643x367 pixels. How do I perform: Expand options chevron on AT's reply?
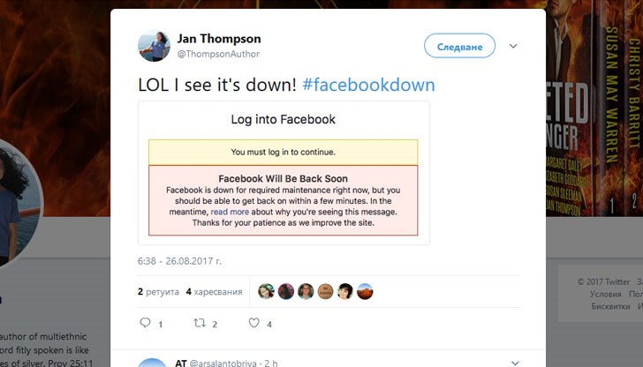(x=515, y=363)
